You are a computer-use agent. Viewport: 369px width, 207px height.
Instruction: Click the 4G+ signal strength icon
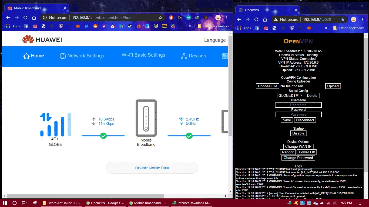[x=55, y=124]
